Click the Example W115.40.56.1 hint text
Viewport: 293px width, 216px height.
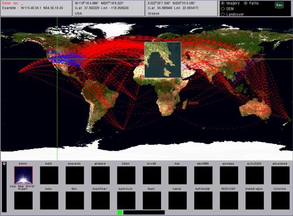click(33, 8)
